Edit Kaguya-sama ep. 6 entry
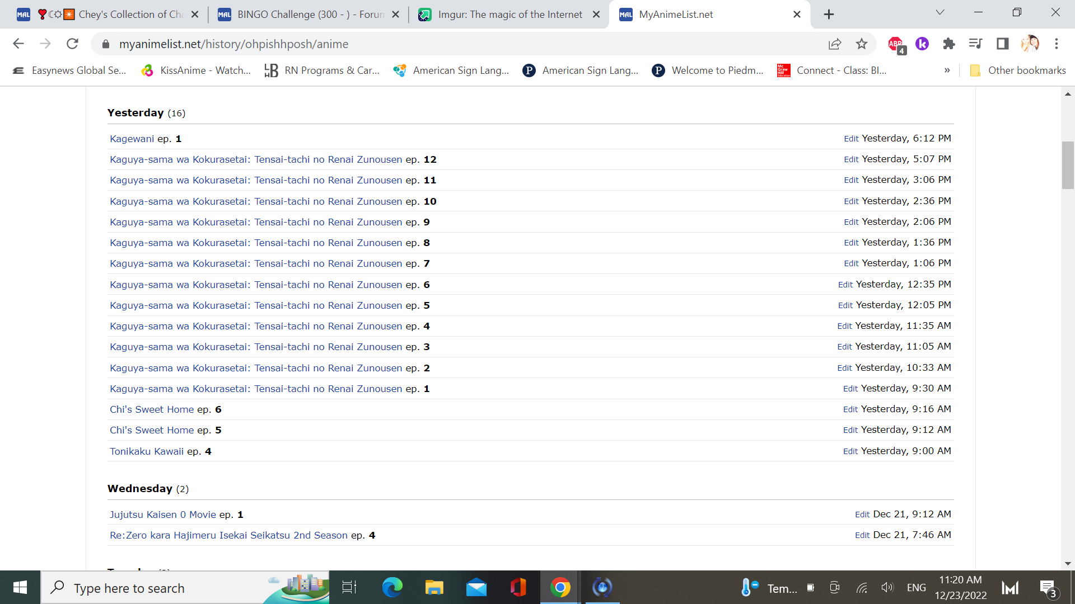This screenshot has width=1075, height=604. [x=845, y=285]
